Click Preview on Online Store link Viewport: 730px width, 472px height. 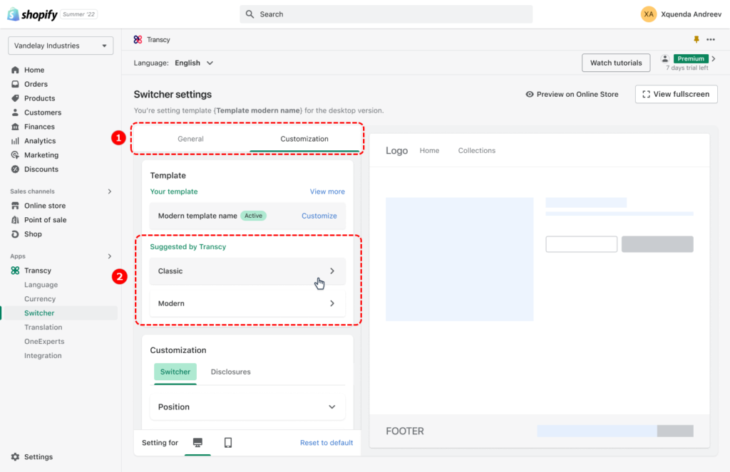pos(572,95)
